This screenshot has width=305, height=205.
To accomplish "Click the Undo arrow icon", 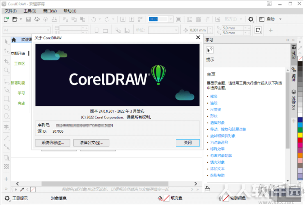I will (x=94, y=19).
